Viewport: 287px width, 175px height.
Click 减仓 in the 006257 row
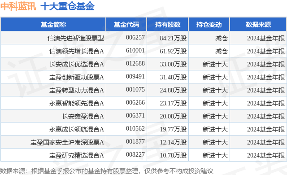(x=221, y=38)
